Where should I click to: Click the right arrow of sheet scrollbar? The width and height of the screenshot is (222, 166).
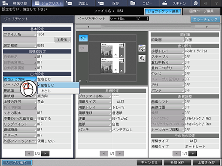click(x=207, y=27)
